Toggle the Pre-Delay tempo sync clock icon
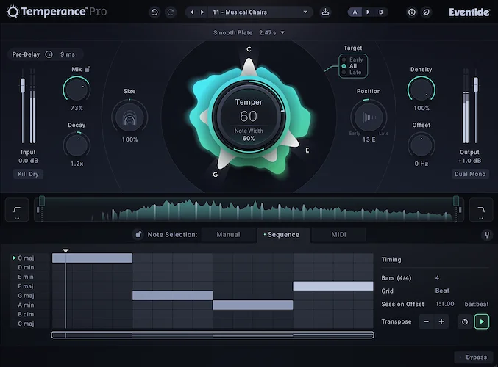The width and height of the screenshot is (498, 367). coord(49,54)
